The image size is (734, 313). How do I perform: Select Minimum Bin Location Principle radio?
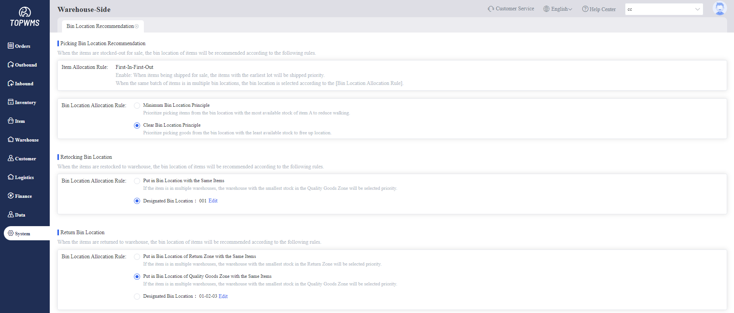click(137, 106)
